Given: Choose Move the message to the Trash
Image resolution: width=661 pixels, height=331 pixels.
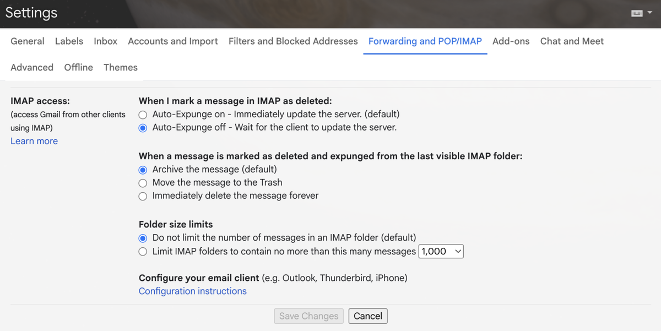Looking at the screenshot, I should [143, 183].
